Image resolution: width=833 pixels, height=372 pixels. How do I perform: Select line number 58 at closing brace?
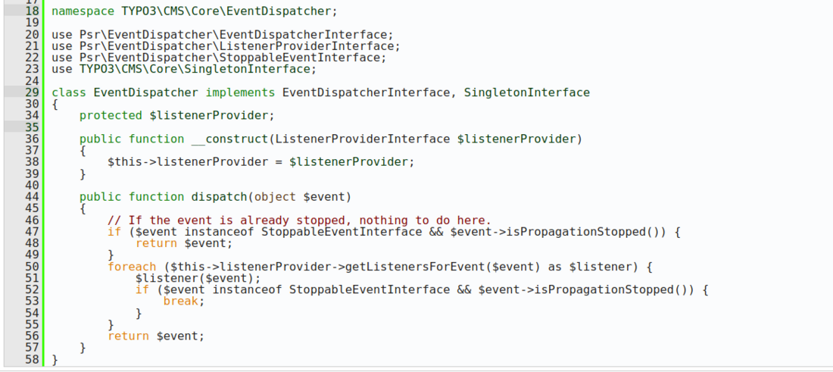point(32,360)
